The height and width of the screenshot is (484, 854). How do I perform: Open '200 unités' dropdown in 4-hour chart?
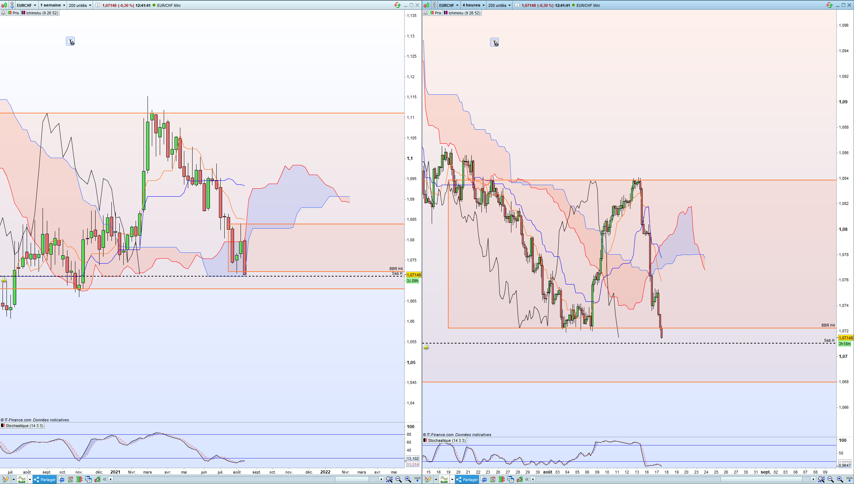499,5
